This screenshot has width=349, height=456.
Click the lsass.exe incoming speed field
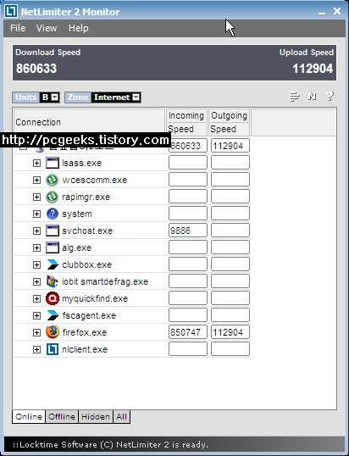(188, 163)
